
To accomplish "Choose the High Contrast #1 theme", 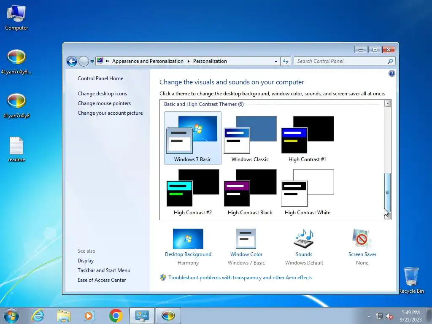I will [308, 138].
